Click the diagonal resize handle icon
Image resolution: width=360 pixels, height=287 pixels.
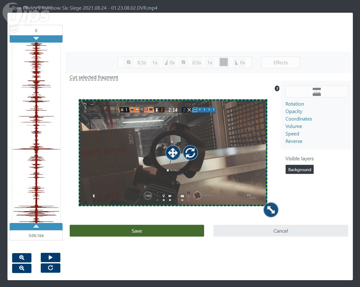(271, 210)
